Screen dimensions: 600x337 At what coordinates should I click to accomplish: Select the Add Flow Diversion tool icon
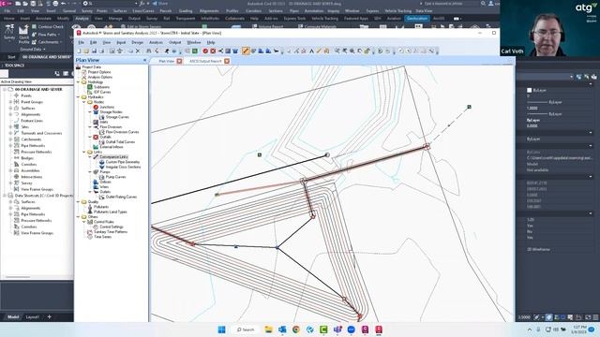[220, 51]
